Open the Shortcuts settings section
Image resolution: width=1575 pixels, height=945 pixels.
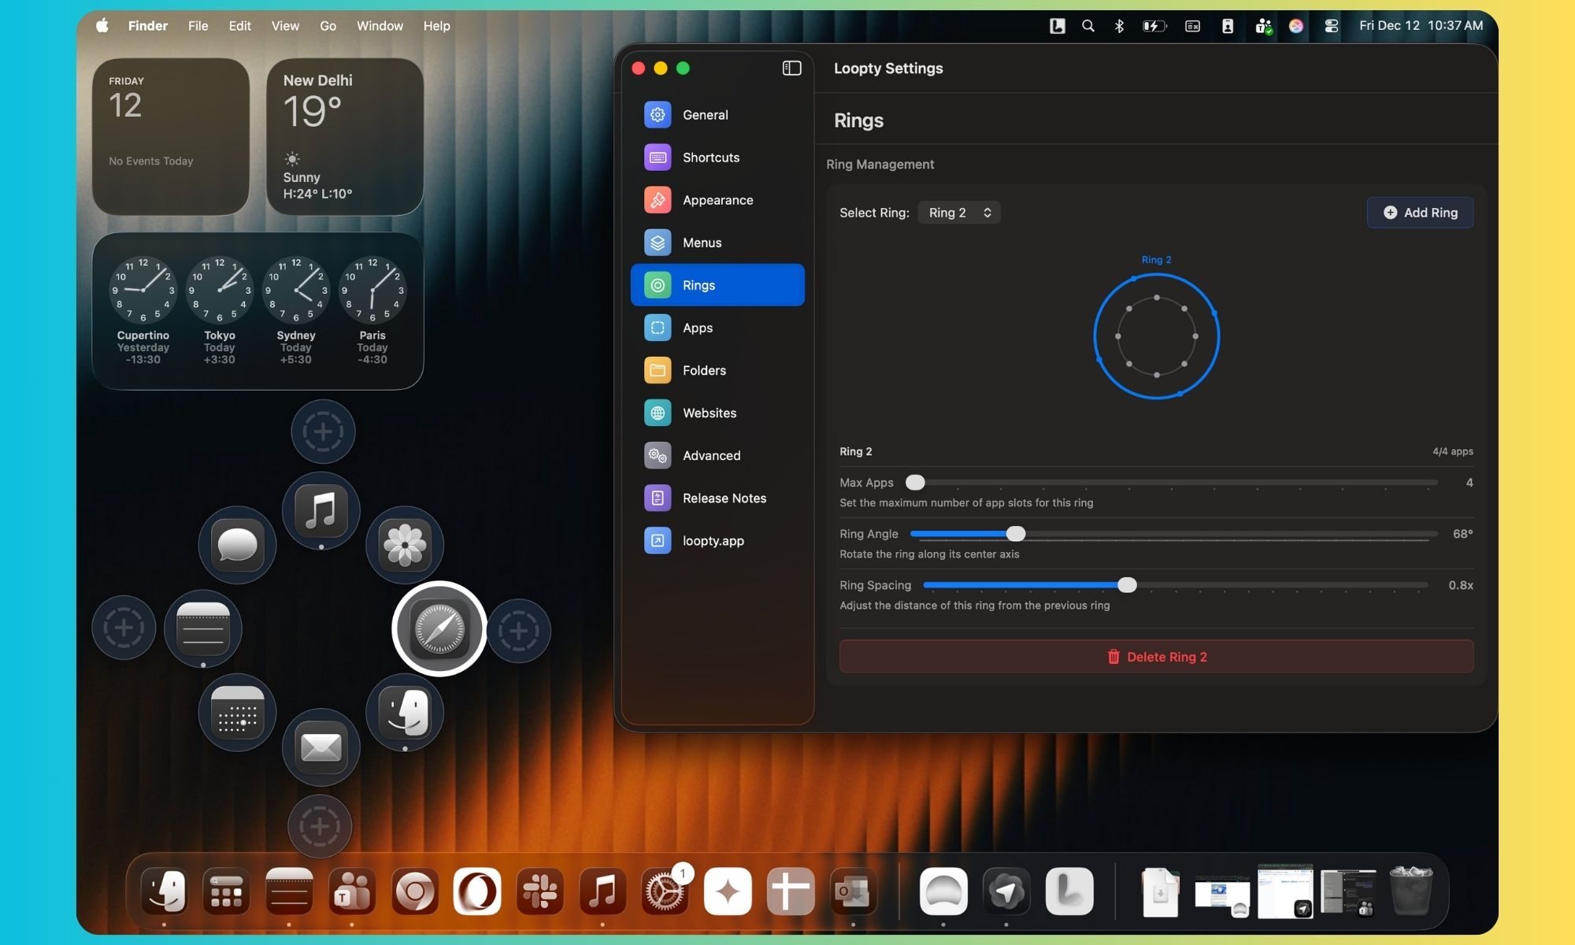click(x=710, y=157)
